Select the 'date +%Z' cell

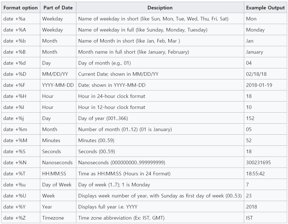(x=21, y=218)
